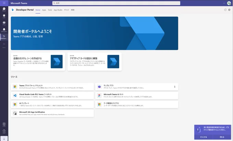The width and height of the screenshot is (233, 141).
Task: Switch to the Apps tab
Action: coord(44,10)
